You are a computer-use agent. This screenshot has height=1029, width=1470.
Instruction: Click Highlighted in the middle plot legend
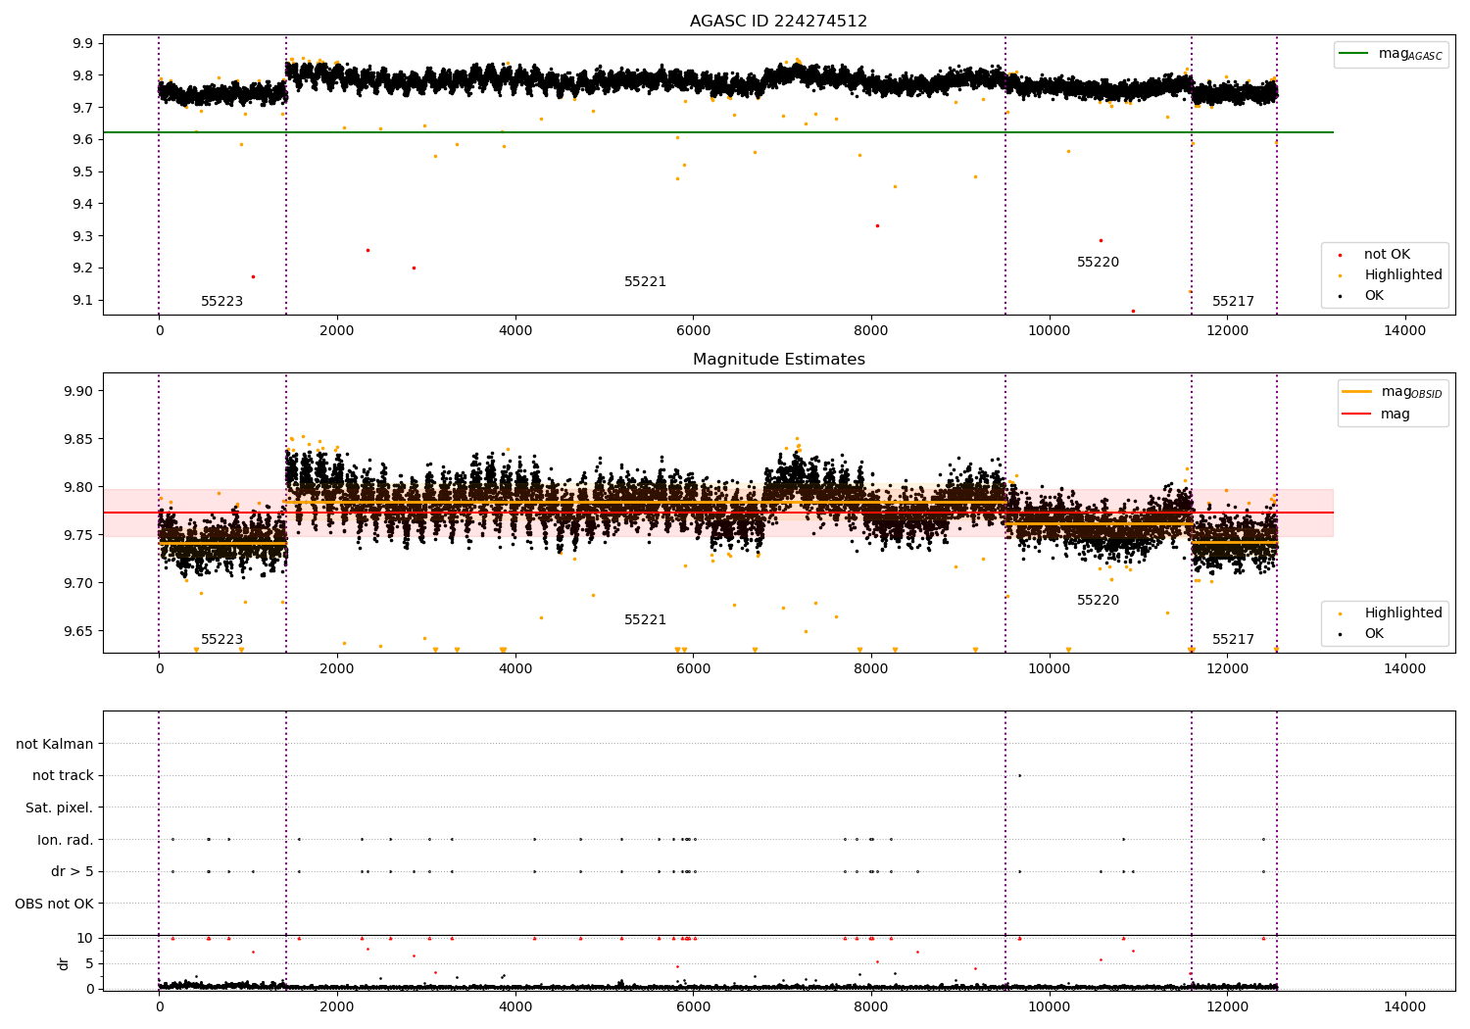pyautogui.click(x=1402, y=613)
